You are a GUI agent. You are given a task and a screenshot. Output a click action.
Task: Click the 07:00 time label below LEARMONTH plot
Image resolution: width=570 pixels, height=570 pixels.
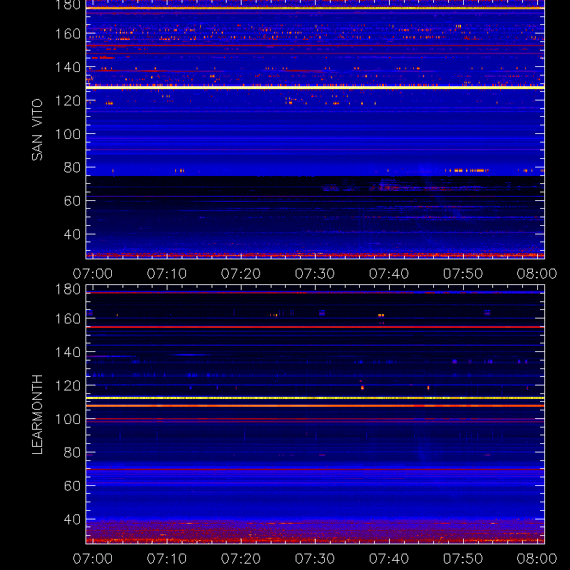click(x=93, y=559)
